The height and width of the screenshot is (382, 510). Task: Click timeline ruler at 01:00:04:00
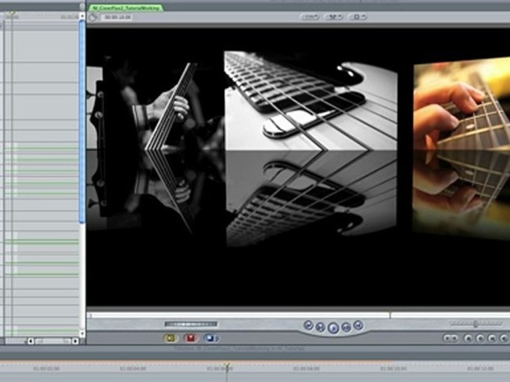pyautogui.click(x=133, y=369)
